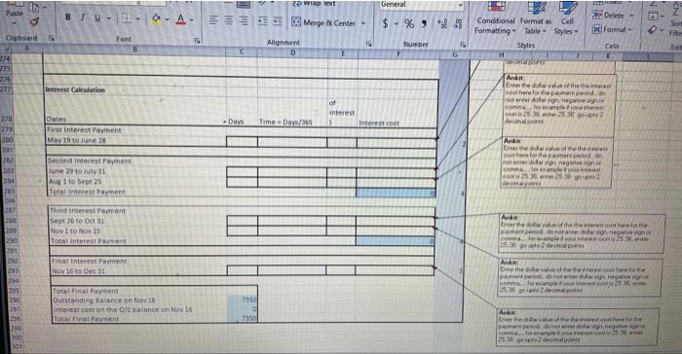682x354 pixels.
Task: Open the Format cells menu
Action: [x=612, y=29]
